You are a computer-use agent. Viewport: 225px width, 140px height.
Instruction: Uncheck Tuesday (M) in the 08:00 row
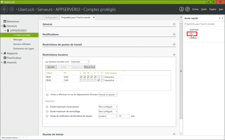(85, 77)
